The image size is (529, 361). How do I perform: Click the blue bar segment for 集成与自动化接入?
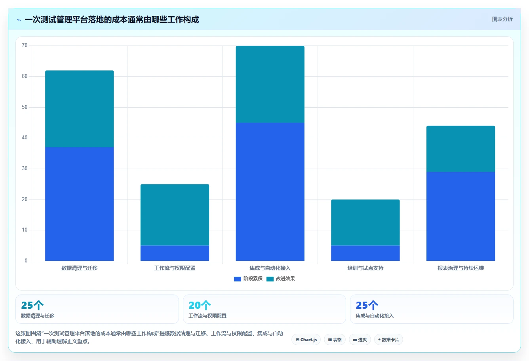[270, 192]
